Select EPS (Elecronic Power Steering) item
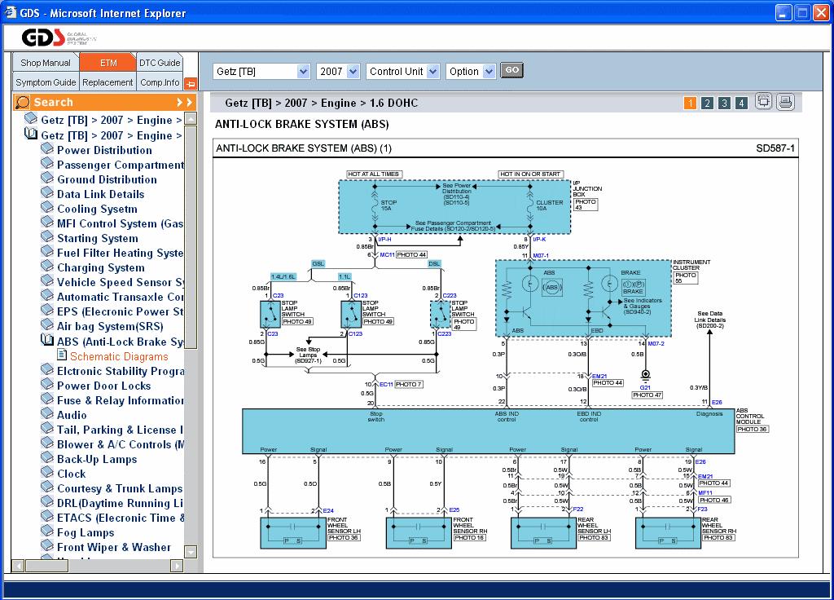The width and height of the screenshot is (834, 600). tap(121, 311)
